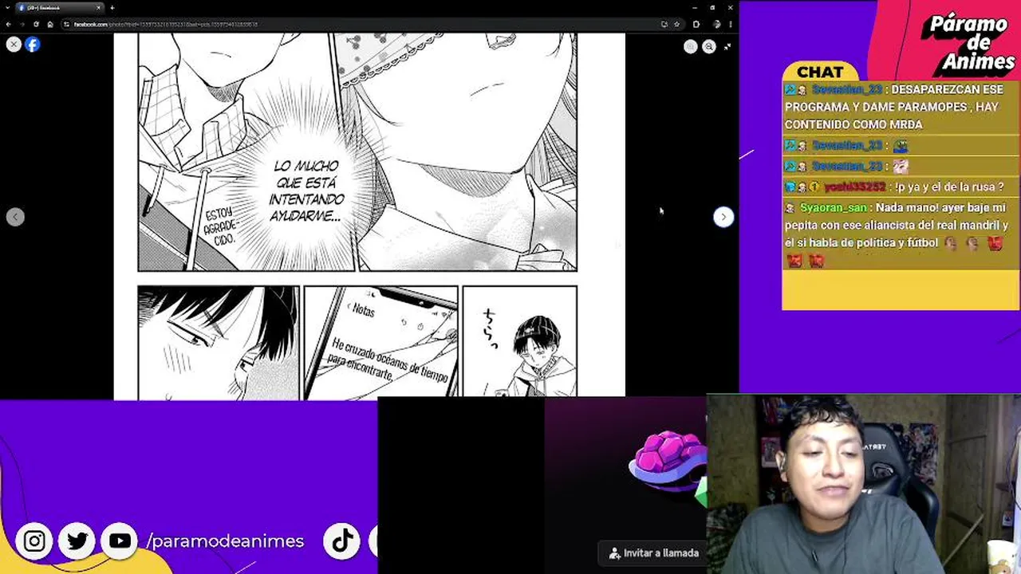Go to the next photo arrow
The height and width of the screenshot is (574, 1021).
coord(723,217)
